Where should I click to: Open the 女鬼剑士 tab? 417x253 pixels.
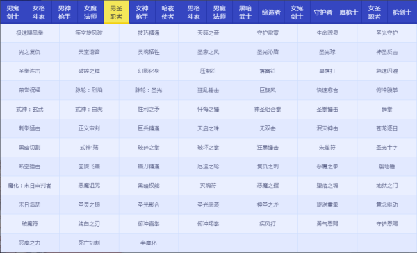[x=297, y=12]
